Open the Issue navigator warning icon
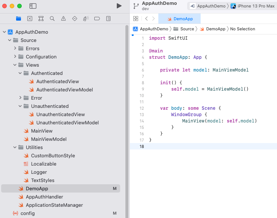Viewport: 277px width, 218px height. click(63, 19)
